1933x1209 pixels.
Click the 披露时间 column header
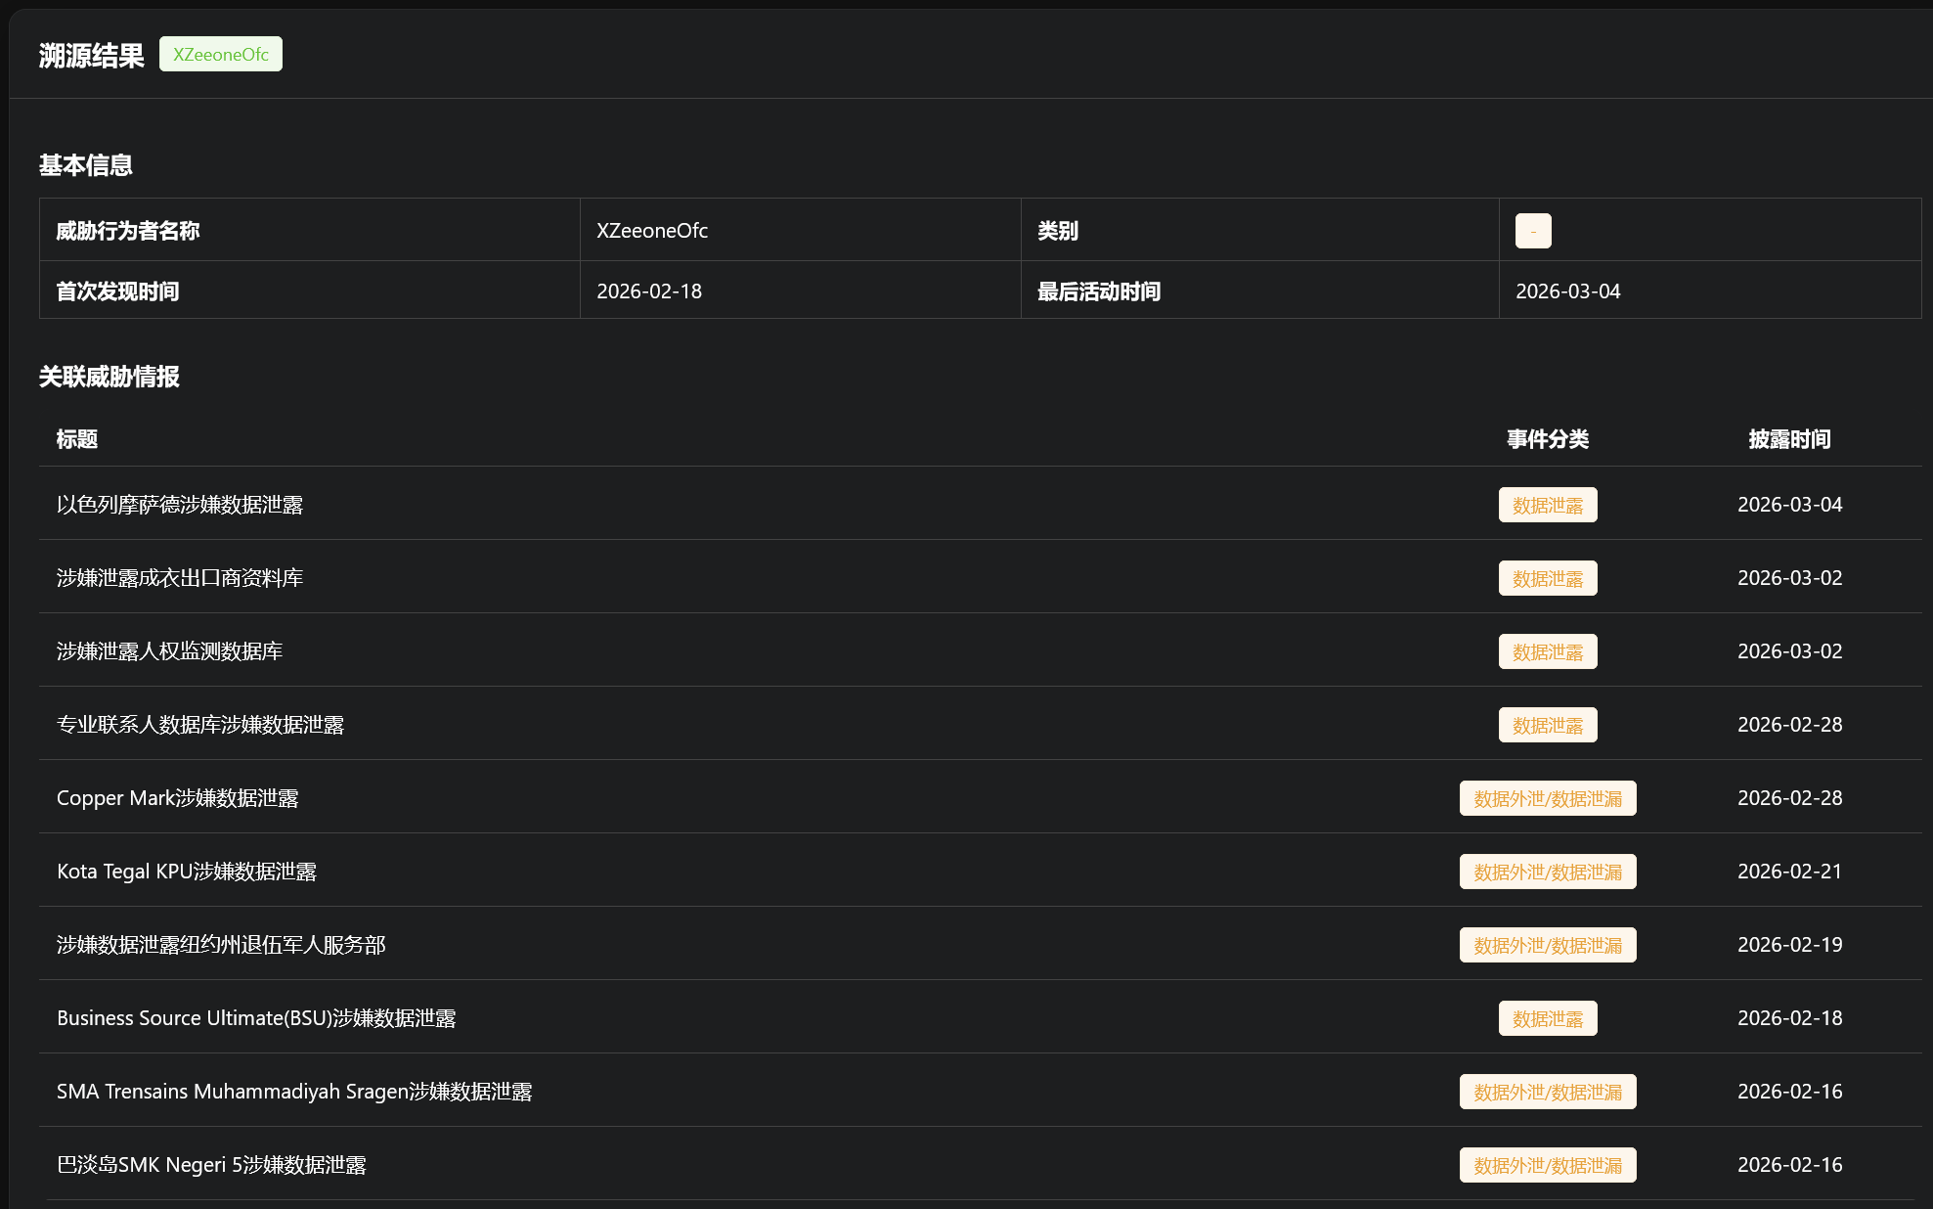[1789, 439]
